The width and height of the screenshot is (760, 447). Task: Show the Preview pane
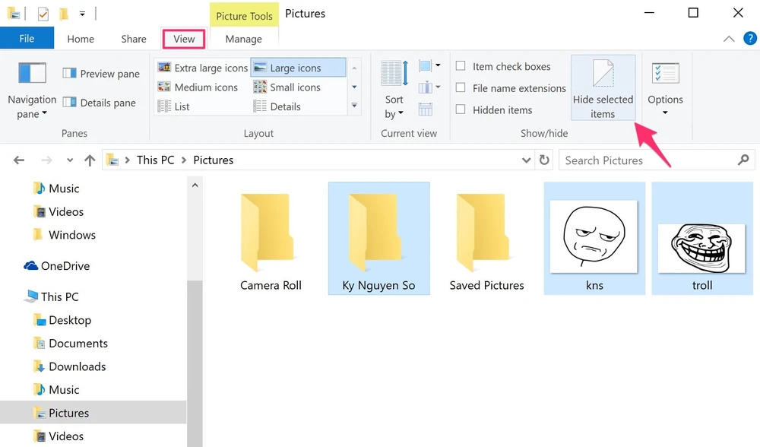pyautogui.click(x=101, y=73)
